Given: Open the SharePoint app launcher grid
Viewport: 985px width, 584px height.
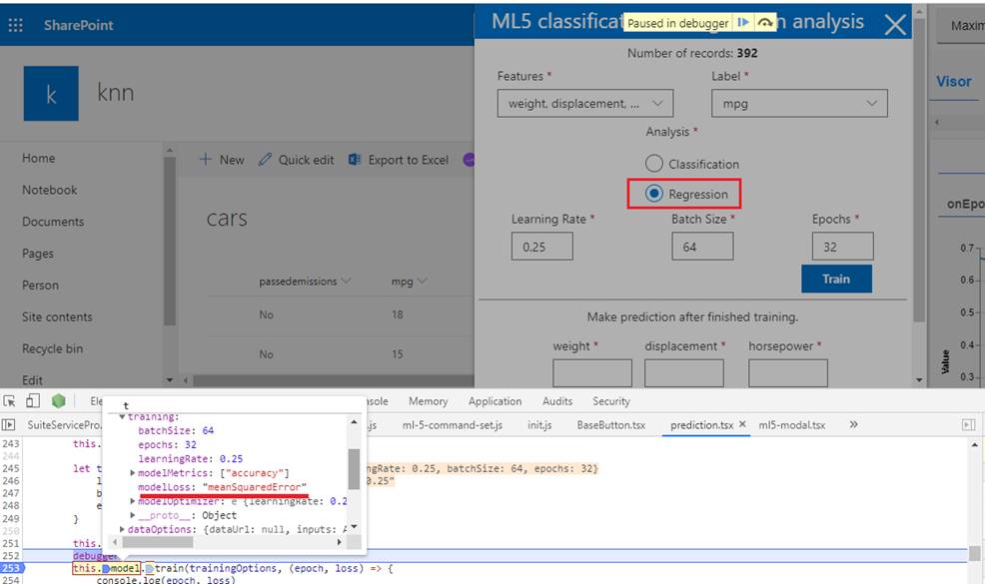Looking at the screenshot, I should click(16, 25).
